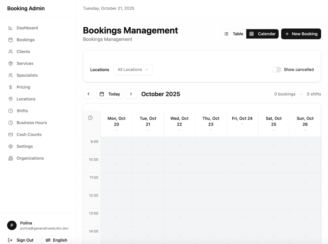The height and width of the screenshot is (244, 328).
Task: Open Specialists in sidebar
Action: pyautogui.click(x=27, y=75)
